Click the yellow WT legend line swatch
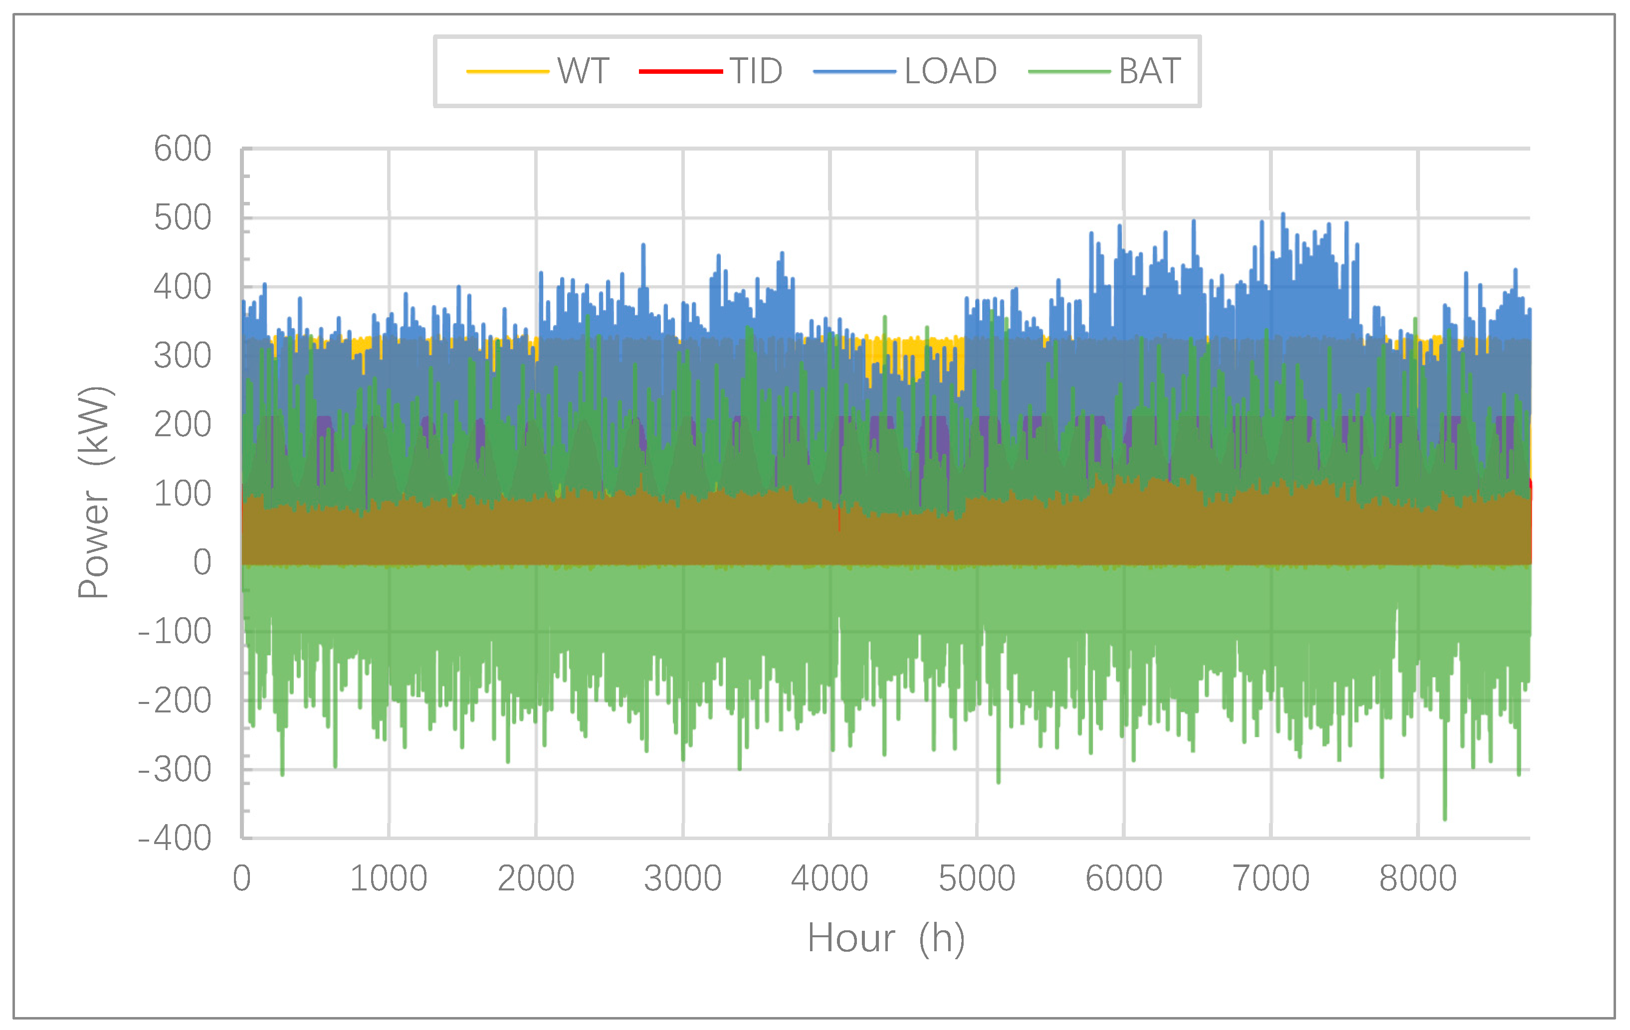The height and width of the screenshot is (1030, 1630). click(x=507, y=72)
